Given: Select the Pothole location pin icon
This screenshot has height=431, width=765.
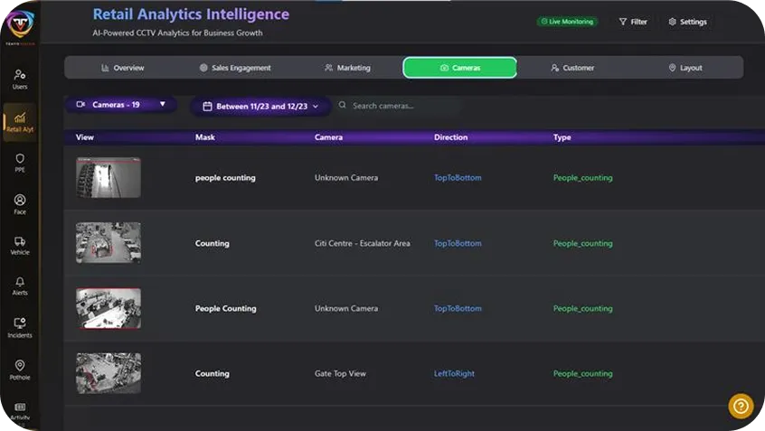Looking at the screenshot, I should (20, 367).
